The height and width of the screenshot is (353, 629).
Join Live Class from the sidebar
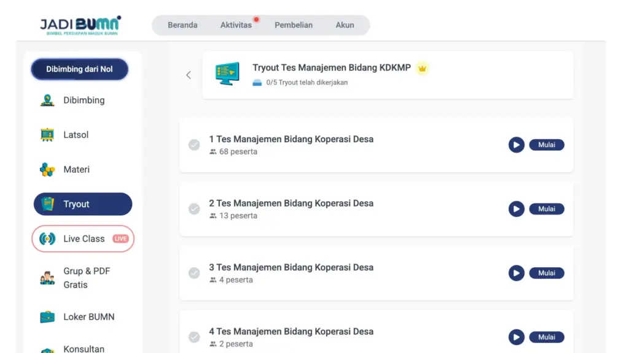point(83,238)
